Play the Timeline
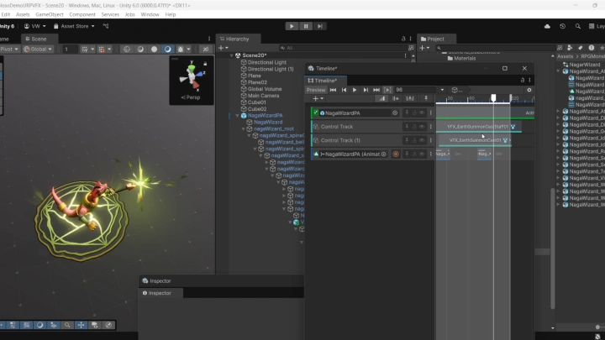The height and width of the screenshot is (340, 605). 355,90
